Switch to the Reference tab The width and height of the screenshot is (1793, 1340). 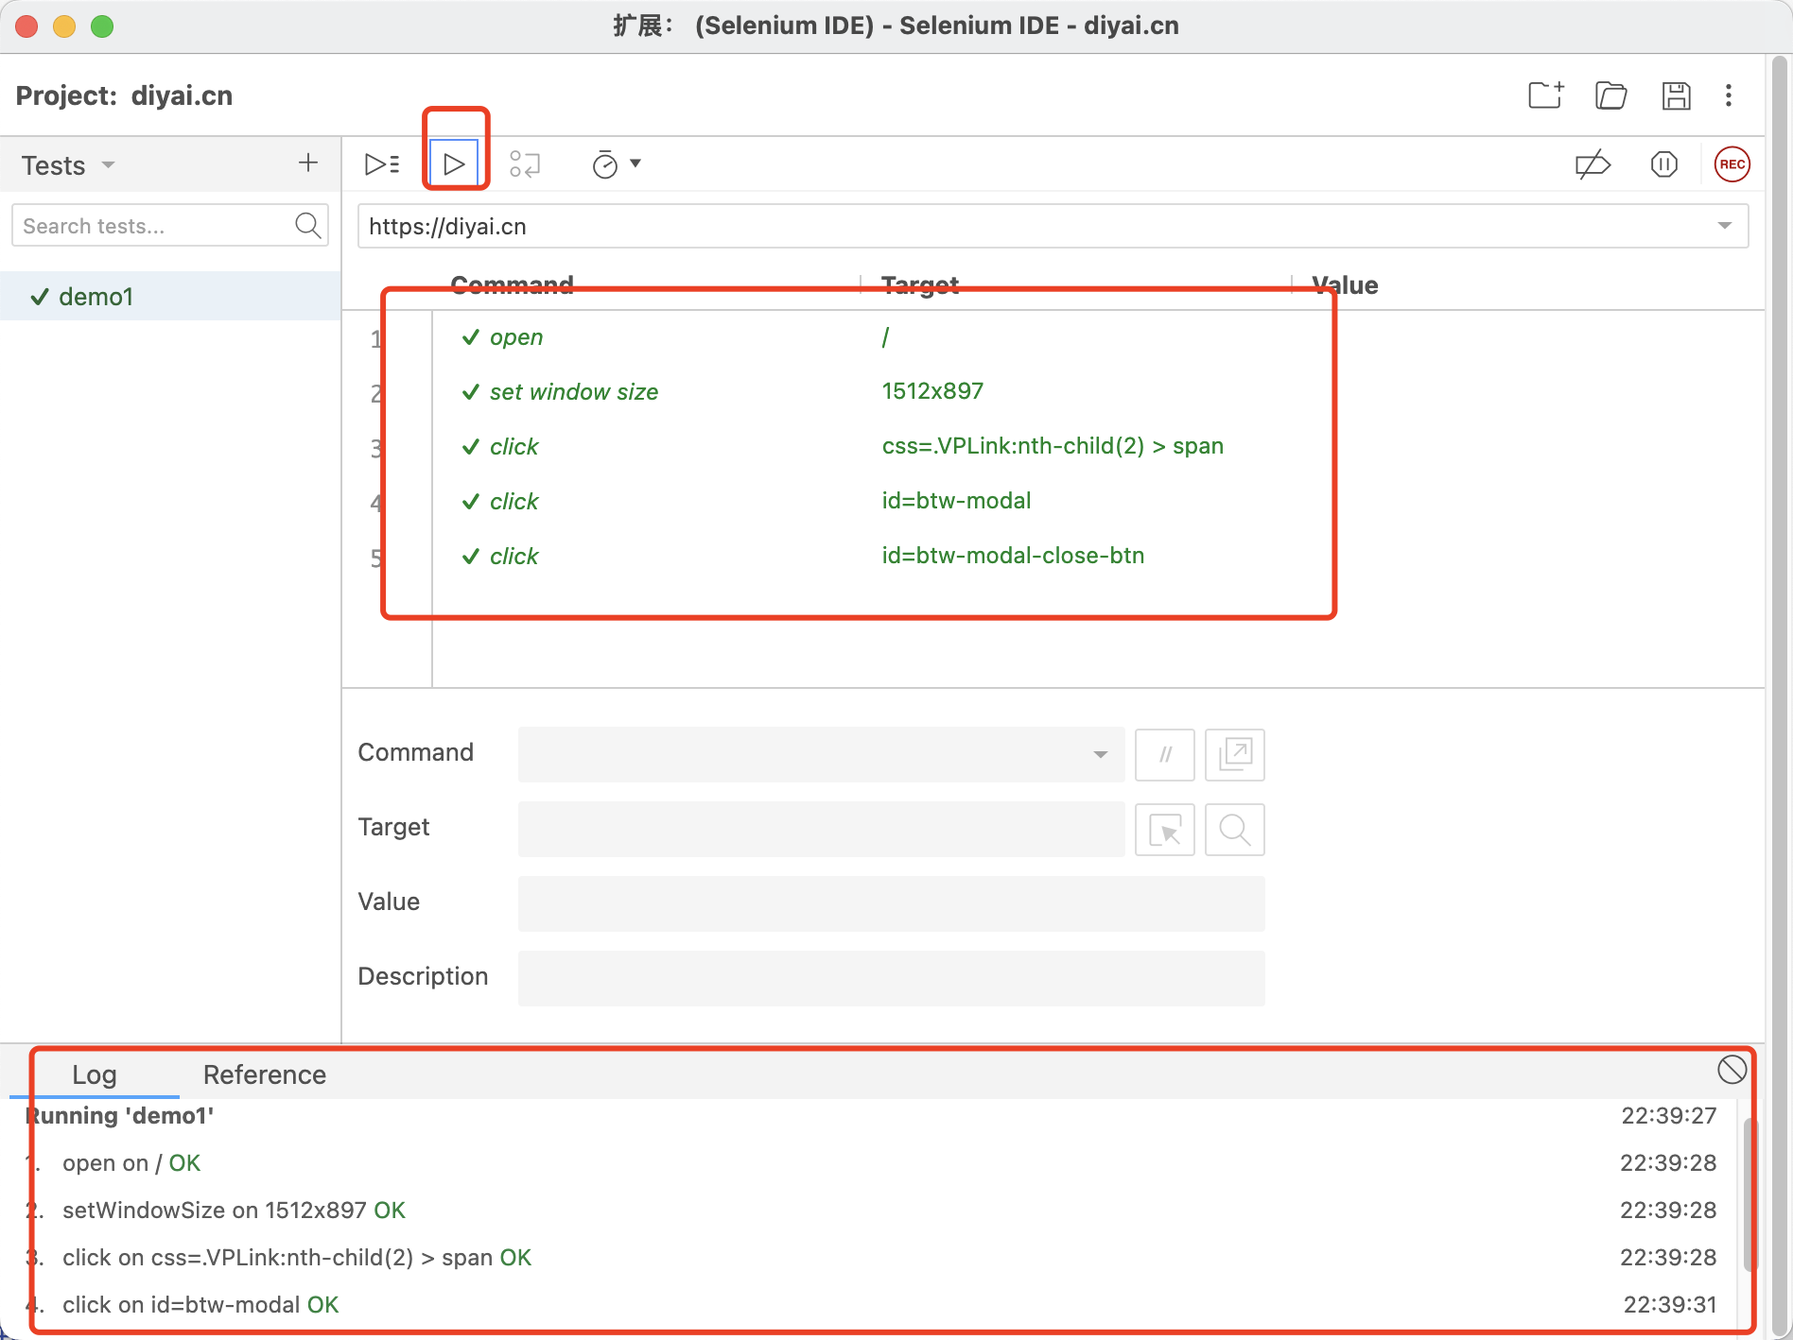coord(265,1074)
